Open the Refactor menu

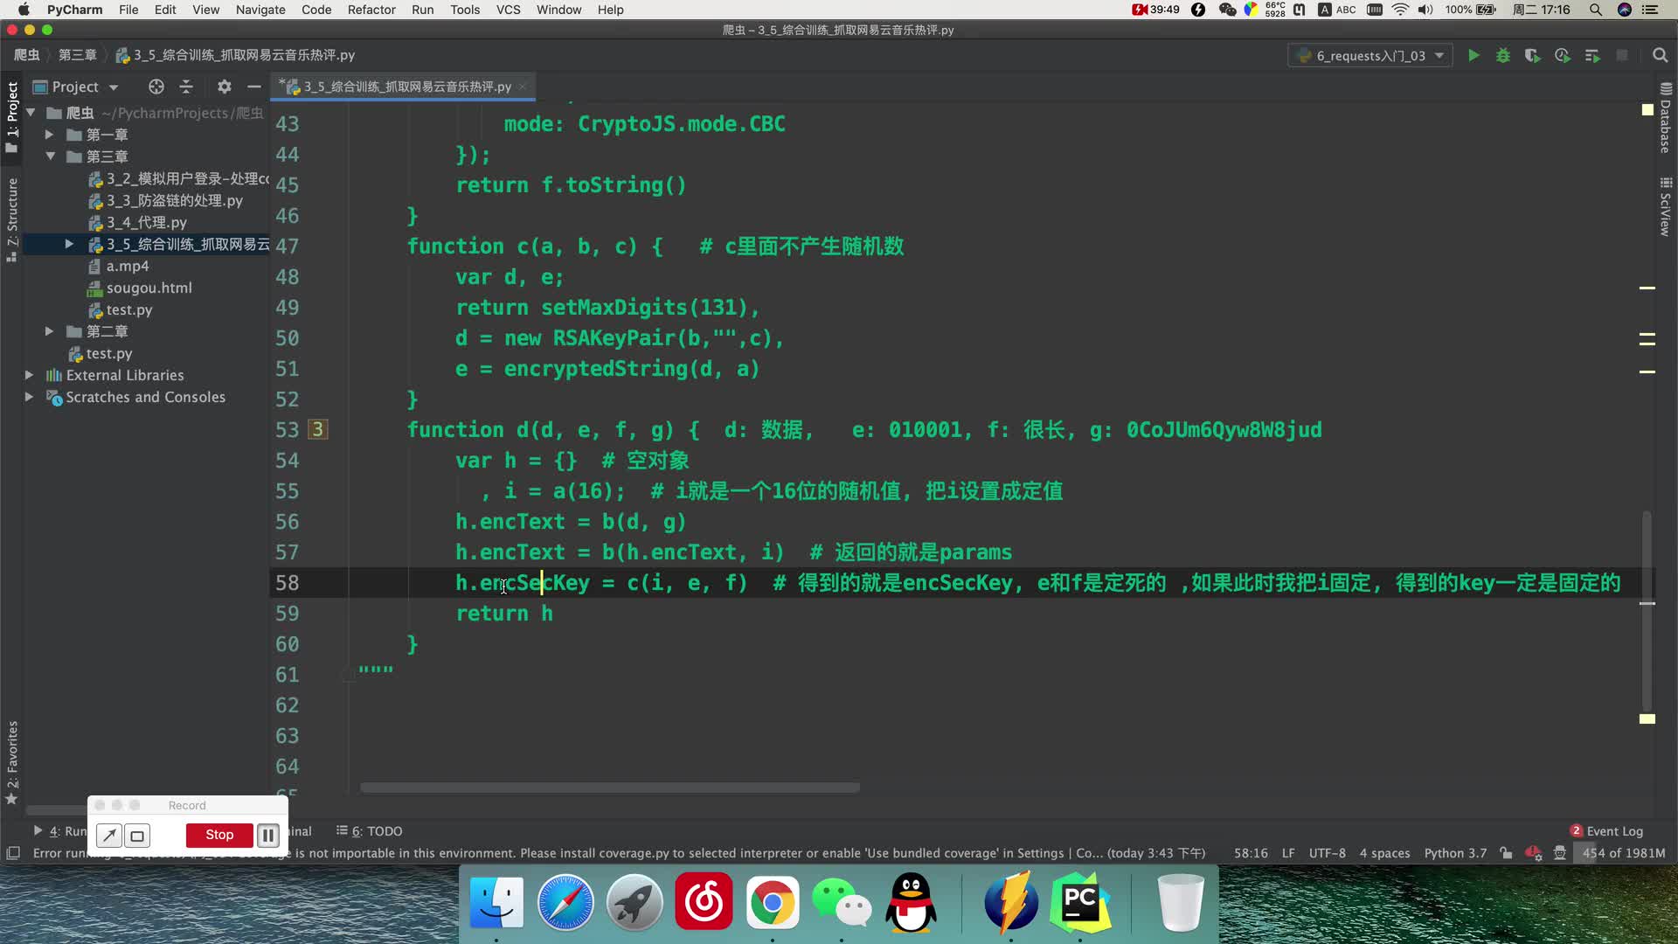[x=371, y=10]
